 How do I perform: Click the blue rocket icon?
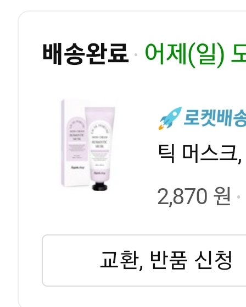(170, 118)
